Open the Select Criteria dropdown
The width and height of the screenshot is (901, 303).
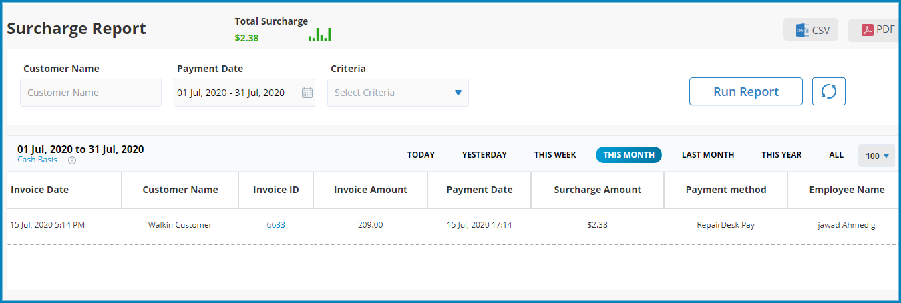[398, 93]
